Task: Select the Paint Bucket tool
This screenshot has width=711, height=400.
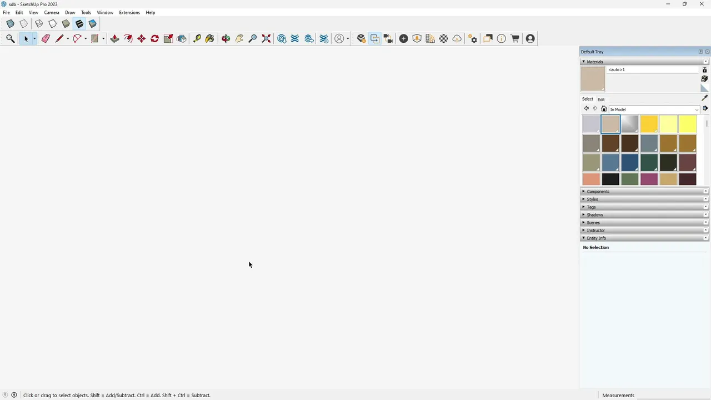Action: [209, 38]
